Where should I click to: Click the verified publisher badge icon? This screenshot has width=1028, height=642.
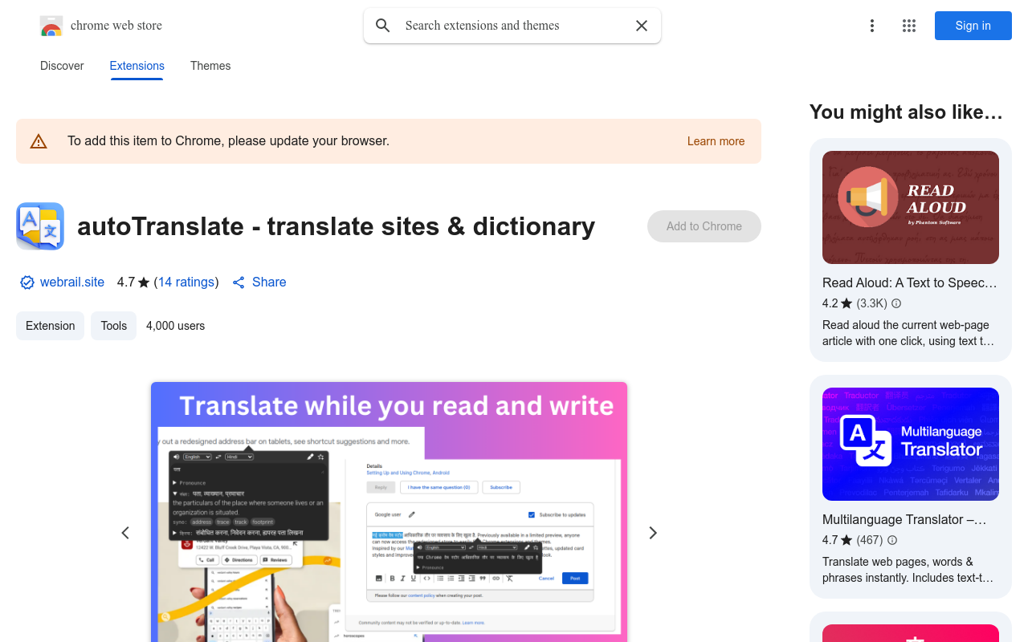click(x=27, y=282)
